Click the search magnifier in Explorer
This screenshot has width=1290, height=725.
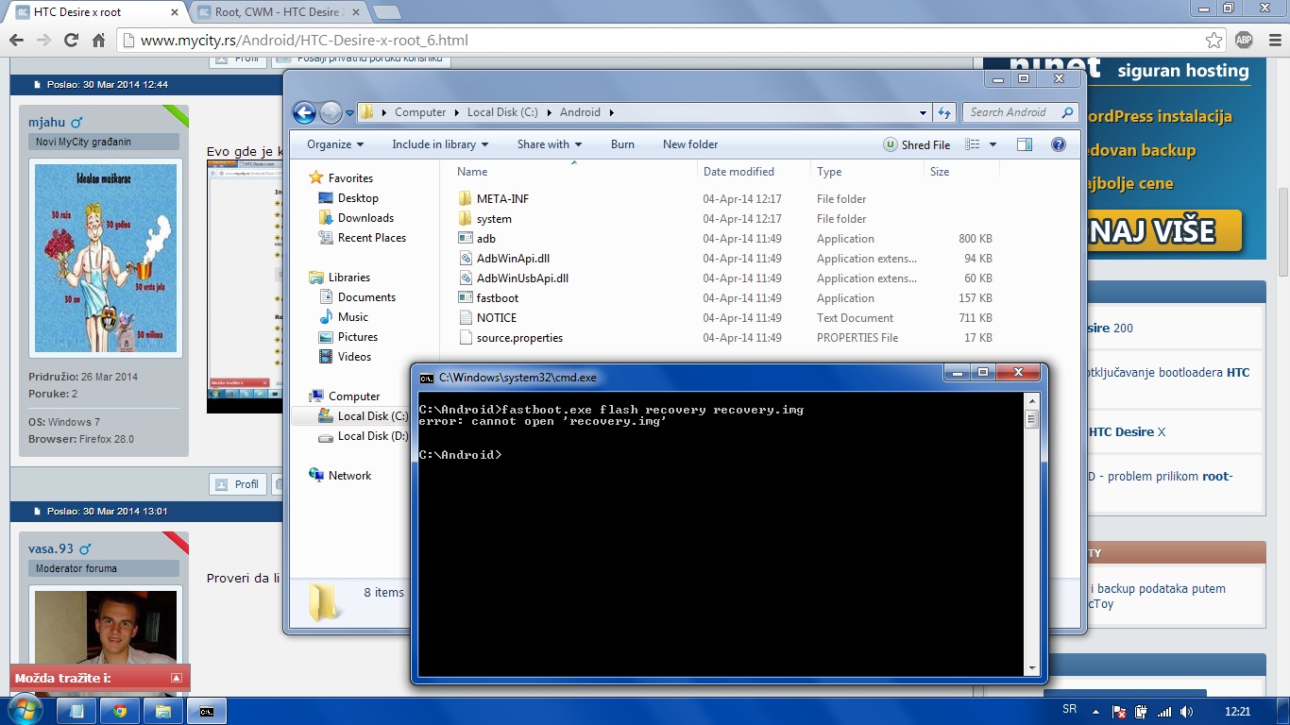1067,112
